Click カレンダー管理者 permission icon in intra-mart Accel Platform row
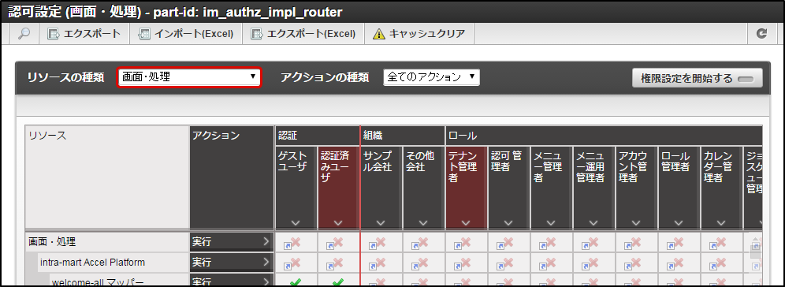The image size is (785, 287). click(x=718, y=263)
